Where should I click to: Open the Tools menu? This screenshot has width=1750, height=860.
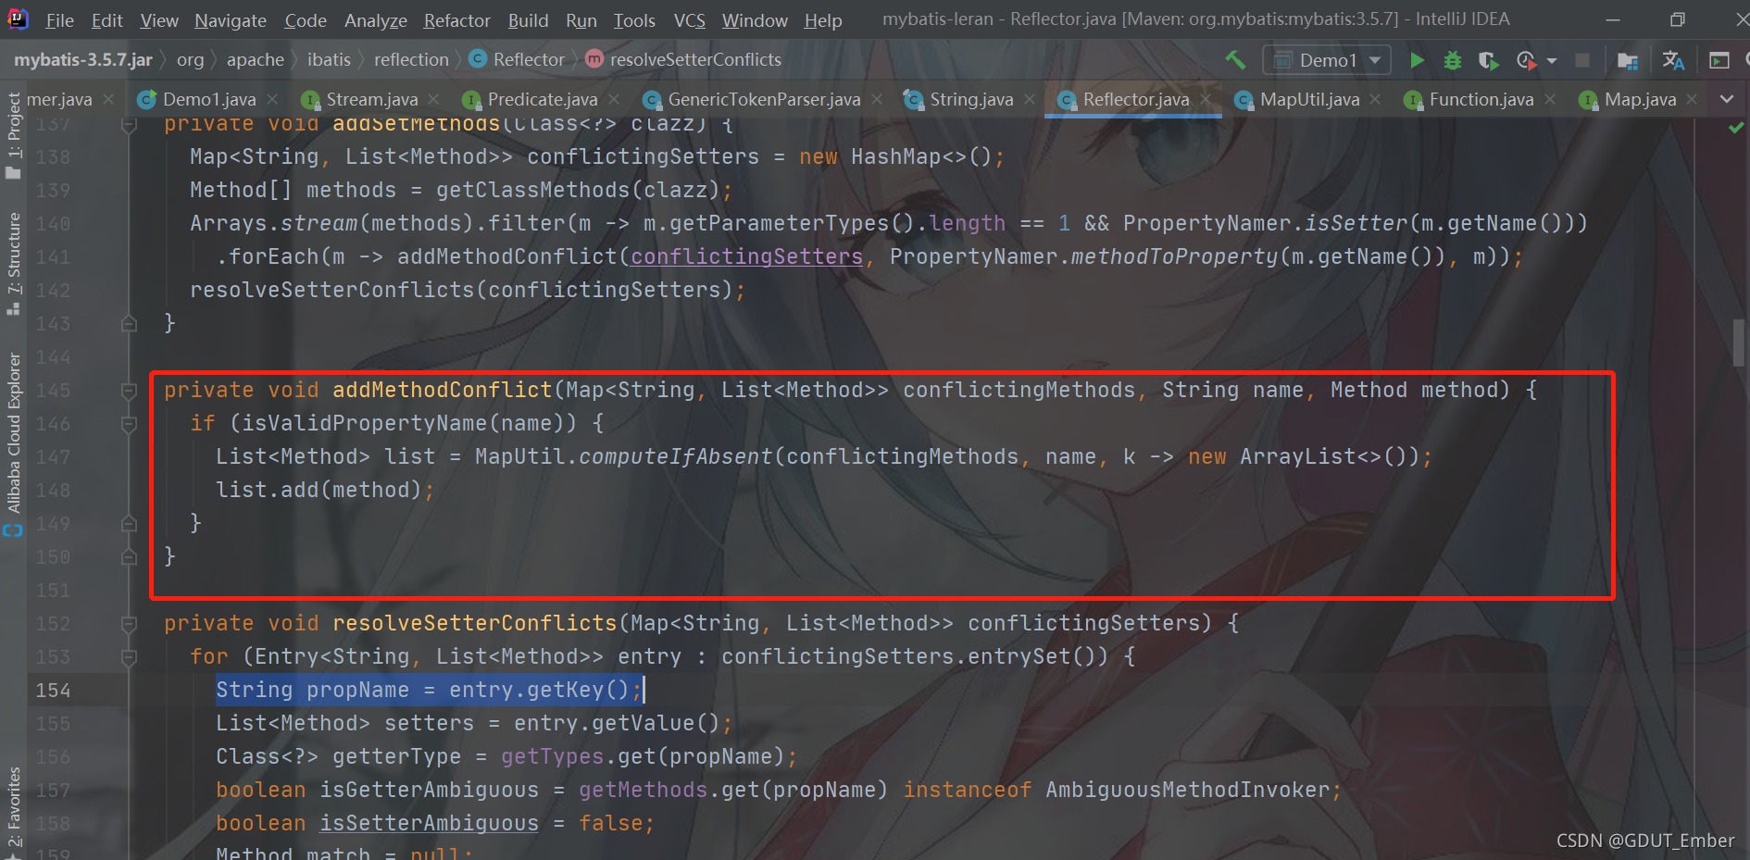pos(634,20)
